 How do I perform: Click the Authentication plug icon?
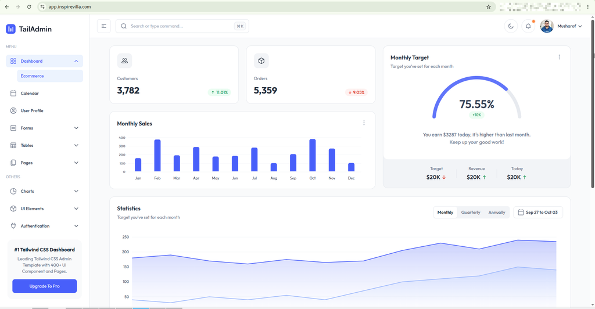[x=13, y=226]
